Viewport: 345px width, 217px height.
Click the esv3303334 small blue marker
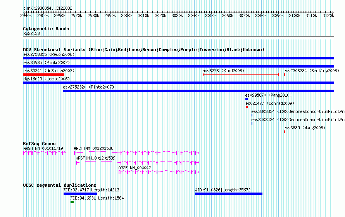(252, 115)
